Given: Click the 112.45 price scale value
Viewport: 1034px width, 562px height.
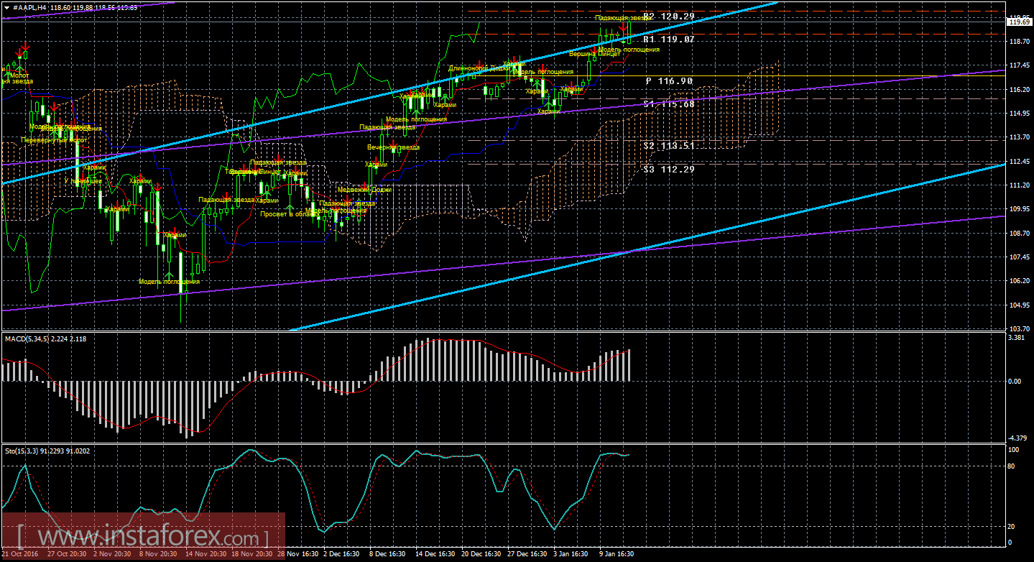Looking at the screenshot, I should pyautogui.click(x=1018, y=162).
